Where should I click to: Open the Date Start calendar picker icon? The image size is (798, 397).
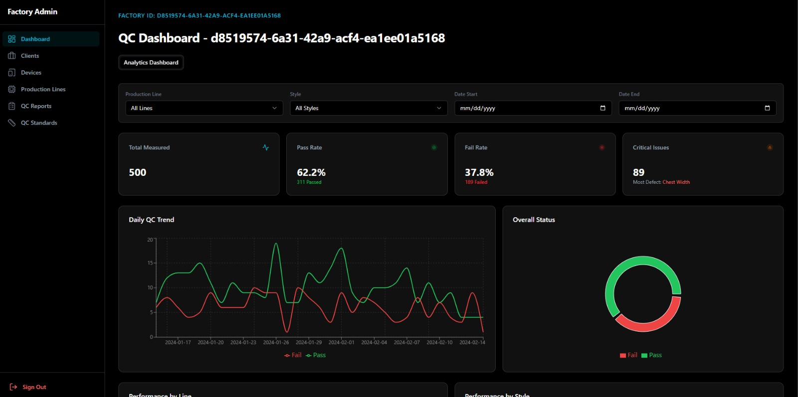[x=602, y=108]
